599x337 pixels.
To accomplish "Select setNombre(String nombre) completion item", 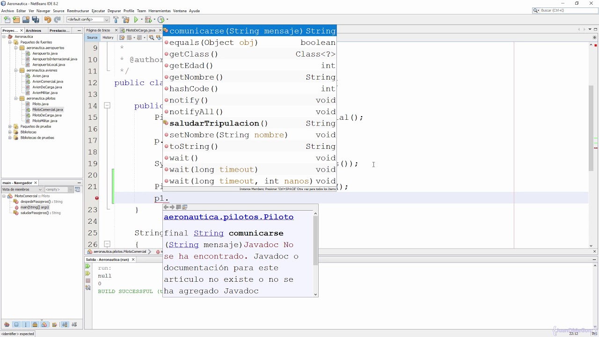I will click(249, 135).
